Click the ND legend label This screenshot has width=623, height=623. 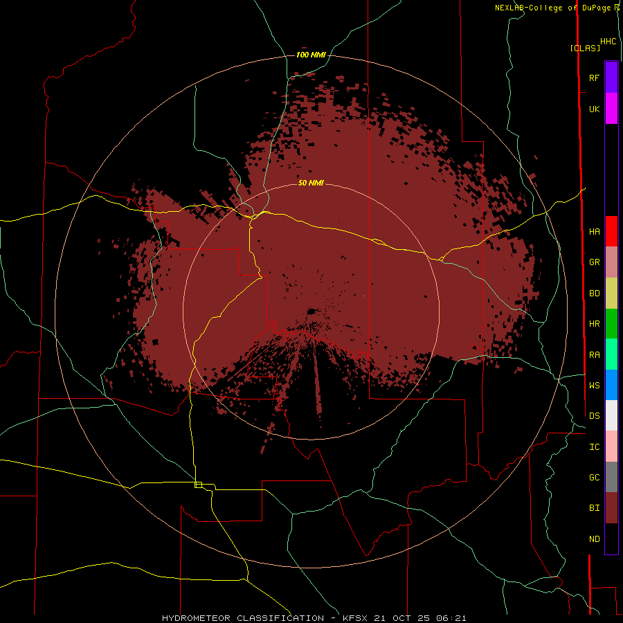tap(594, 539)
